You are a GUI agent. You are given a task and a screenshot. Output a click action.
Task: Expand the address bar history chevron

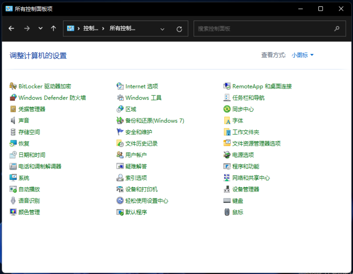coord(162,29)
